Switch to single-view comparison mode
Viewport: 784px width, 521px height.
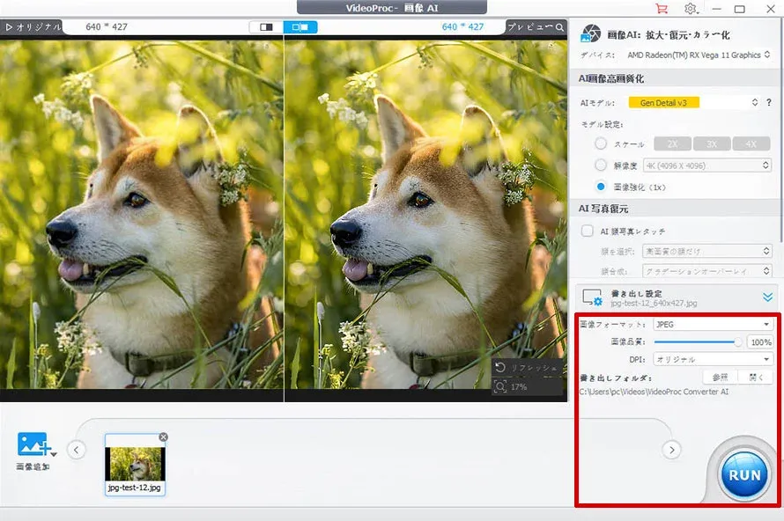pyautogui.click(x=266, y=27)
